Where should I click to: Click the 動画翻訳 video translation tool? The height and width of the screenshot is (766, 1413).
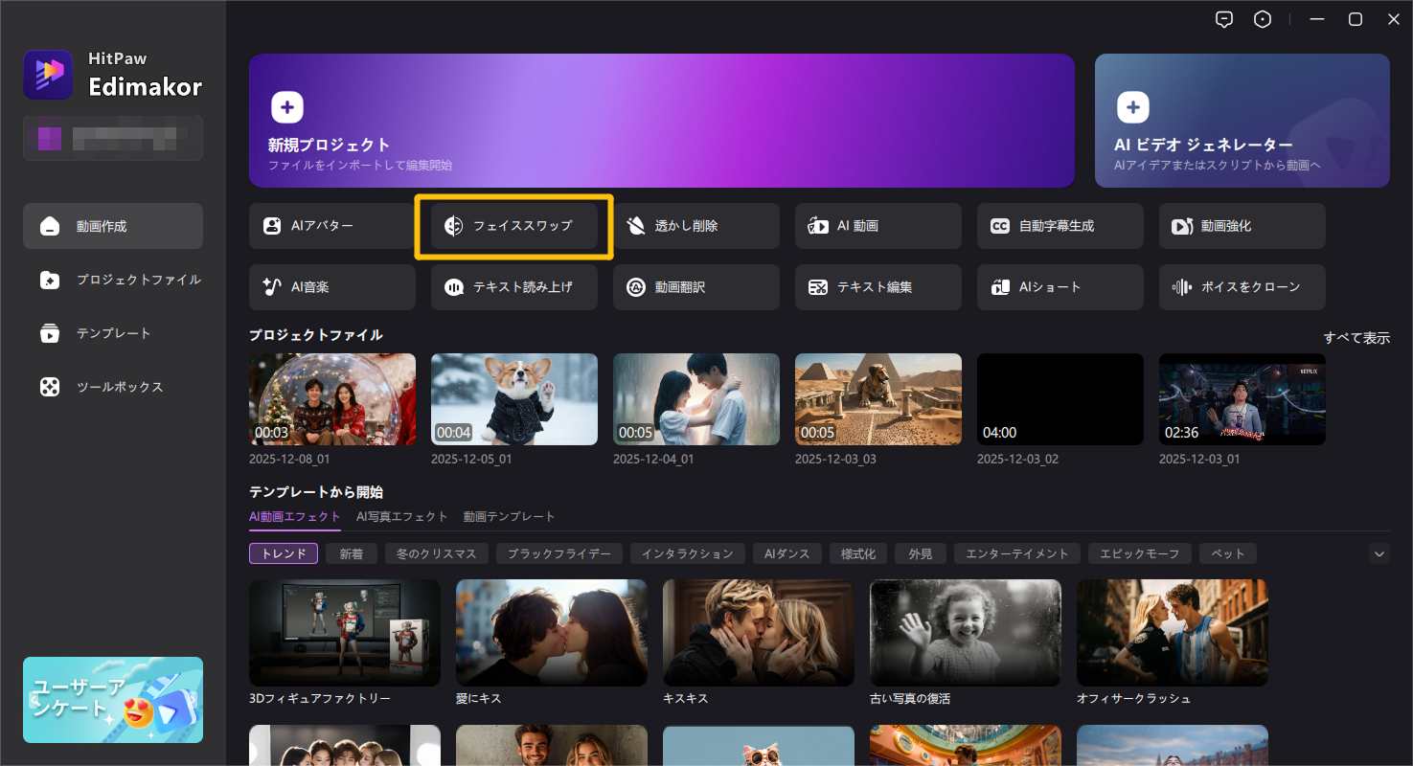click(x=695, y=287)
